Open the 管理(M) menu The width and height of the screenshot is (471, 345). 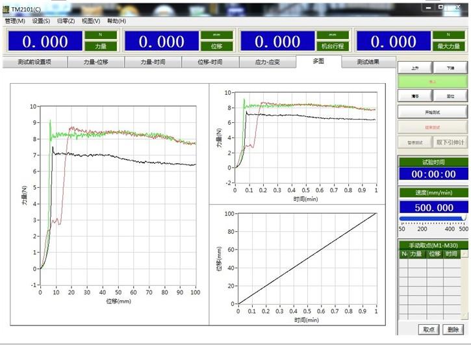(15, 21)
